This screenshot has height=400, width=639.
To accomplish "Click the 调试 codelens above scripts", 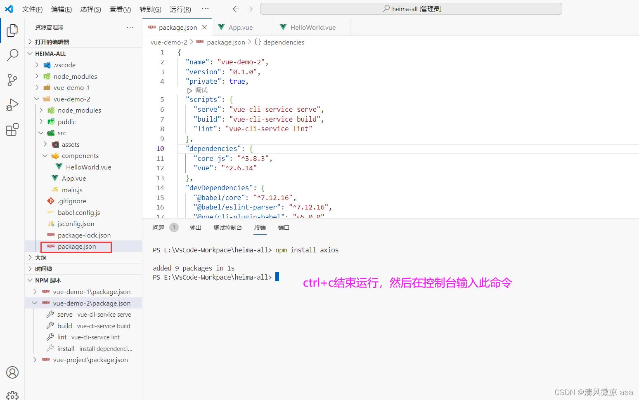I will tap(201, 90).
